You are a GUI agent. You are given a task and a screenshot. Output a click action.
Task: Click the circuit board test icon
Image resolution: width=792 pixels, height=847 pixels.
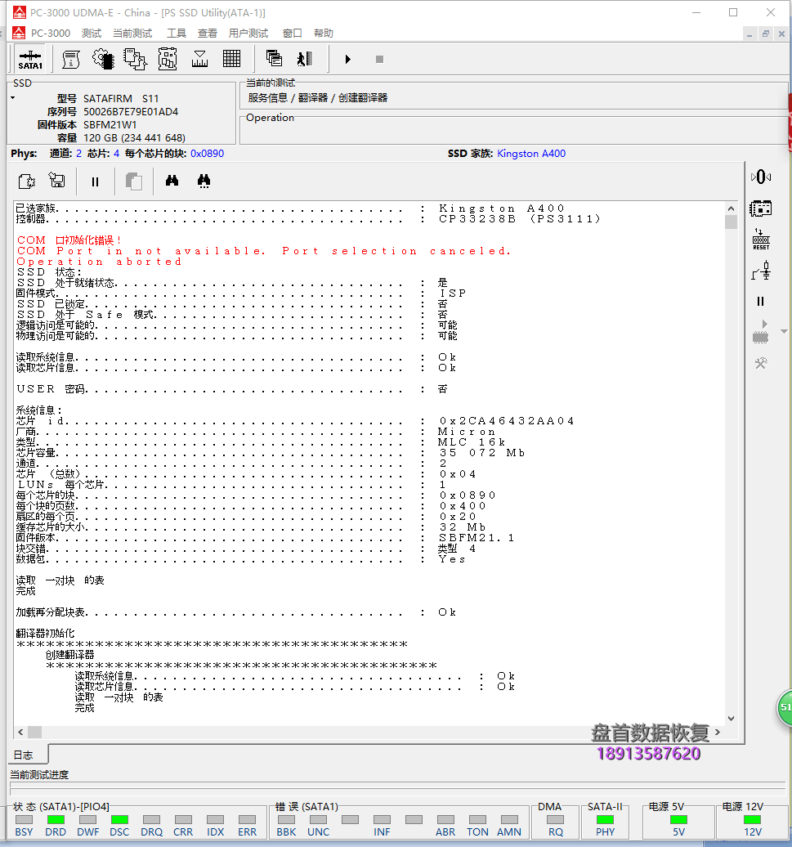tap(168, 60)
